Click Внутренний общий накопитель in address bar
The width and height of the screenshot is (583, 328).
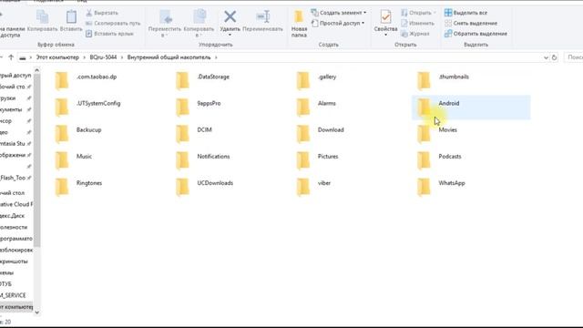[x=169, y=57]
